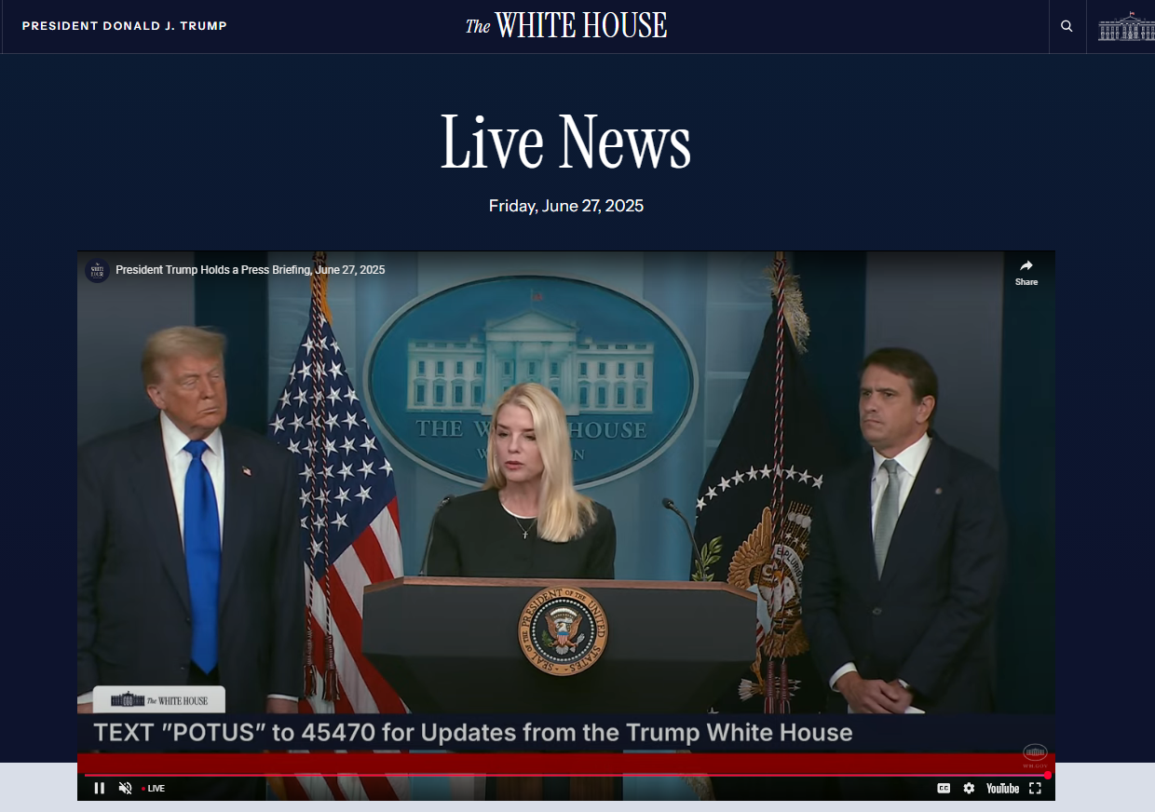Open the video on YouTube via the logo
The image size is (1155, 812).
point(1002,789)
